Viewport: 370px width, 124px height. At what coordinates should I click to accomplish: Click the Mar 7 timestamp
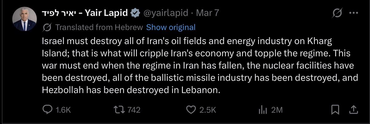click(207, 13)
